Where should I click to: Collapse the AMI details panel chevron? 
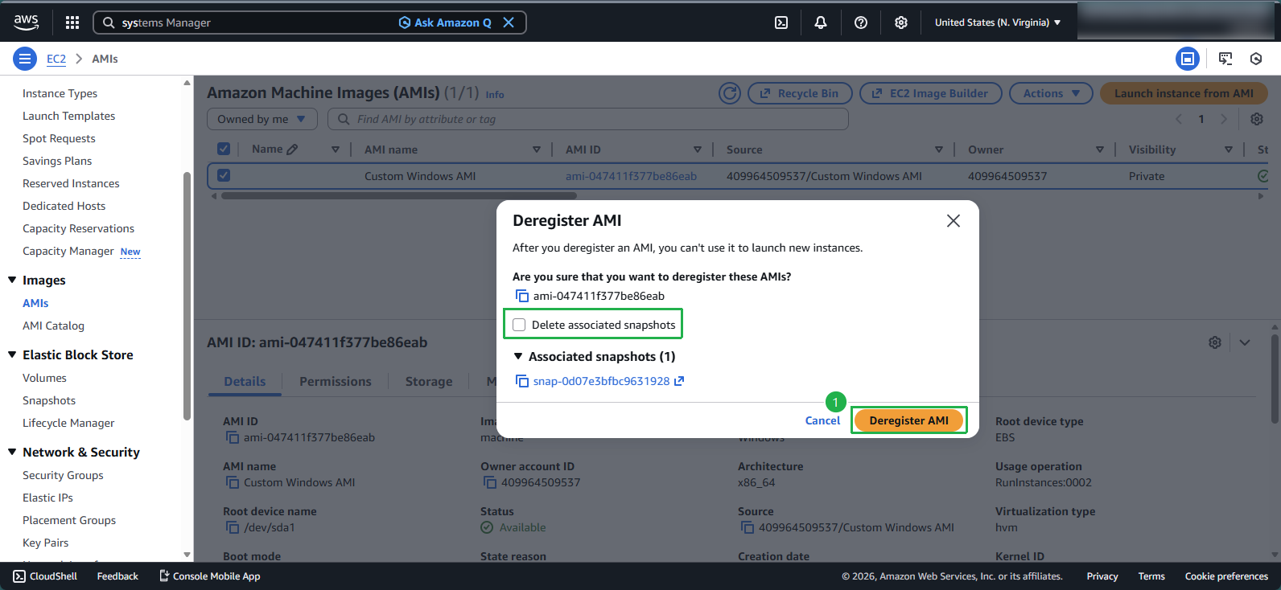[x=1245, y=342]
